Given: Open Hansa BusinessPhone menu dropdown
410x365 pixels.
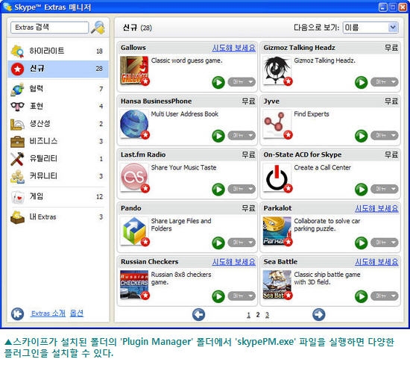Looking at the screenshot, I should (242, 135).
